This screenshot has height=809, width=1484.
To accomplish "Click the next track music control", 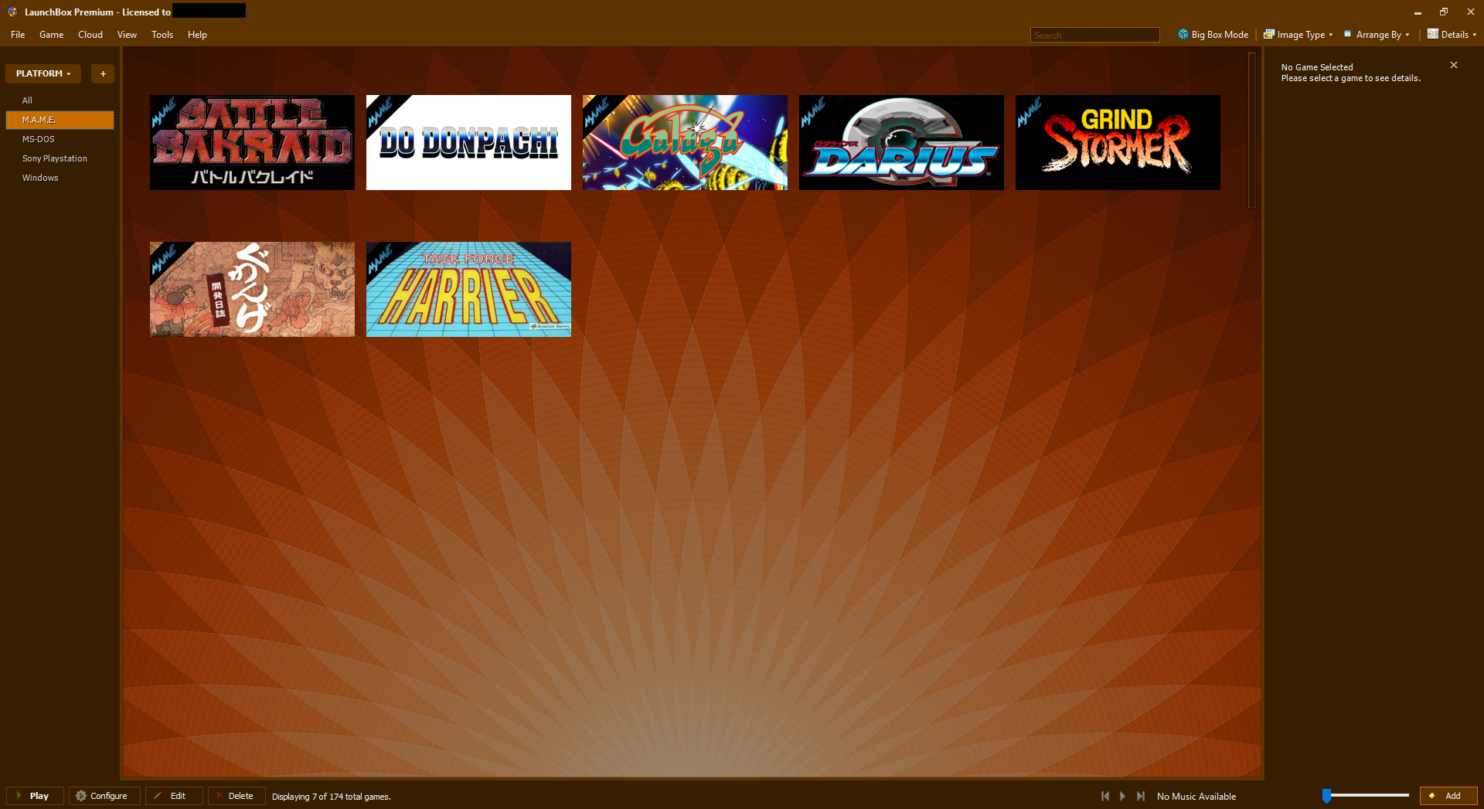I will pyautogui.click(x=1141, y=796).
